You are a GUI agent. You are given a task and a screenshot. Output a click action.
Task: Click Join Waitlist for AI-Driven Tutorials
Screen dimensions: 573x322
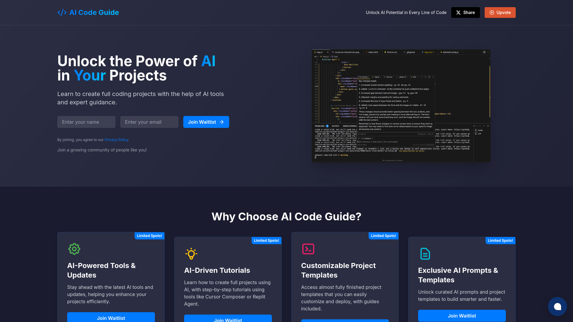click(x=228, y=320)
